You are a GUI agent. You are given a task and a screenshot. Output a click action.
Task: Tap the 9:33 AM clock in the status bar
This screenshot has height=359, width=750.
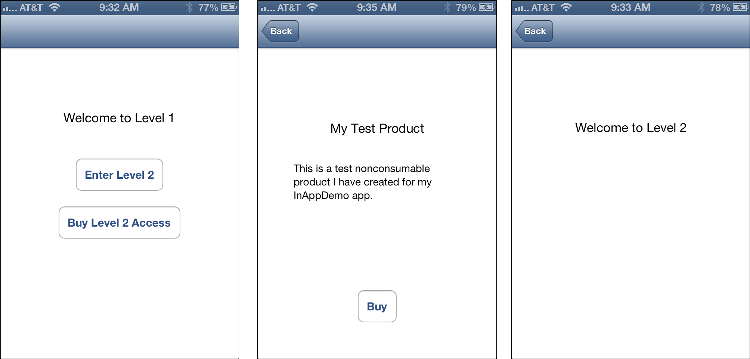point(630,7)
